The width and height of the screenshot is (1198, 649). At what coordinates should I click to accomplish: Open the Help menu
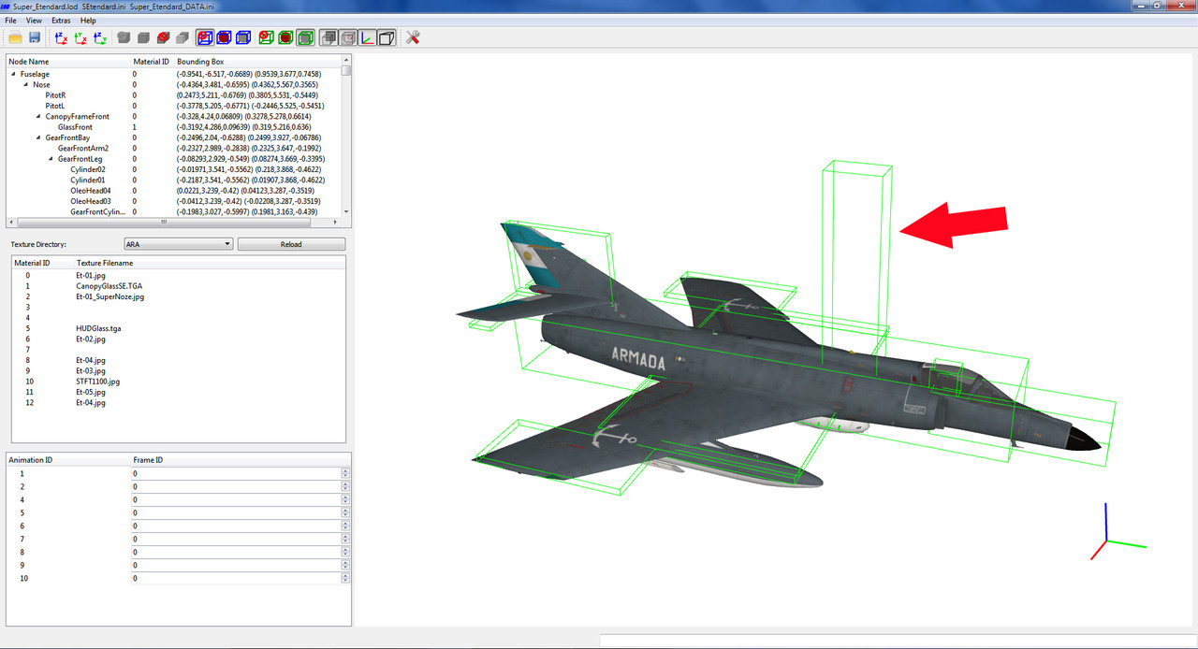click(x=88, y=20)
